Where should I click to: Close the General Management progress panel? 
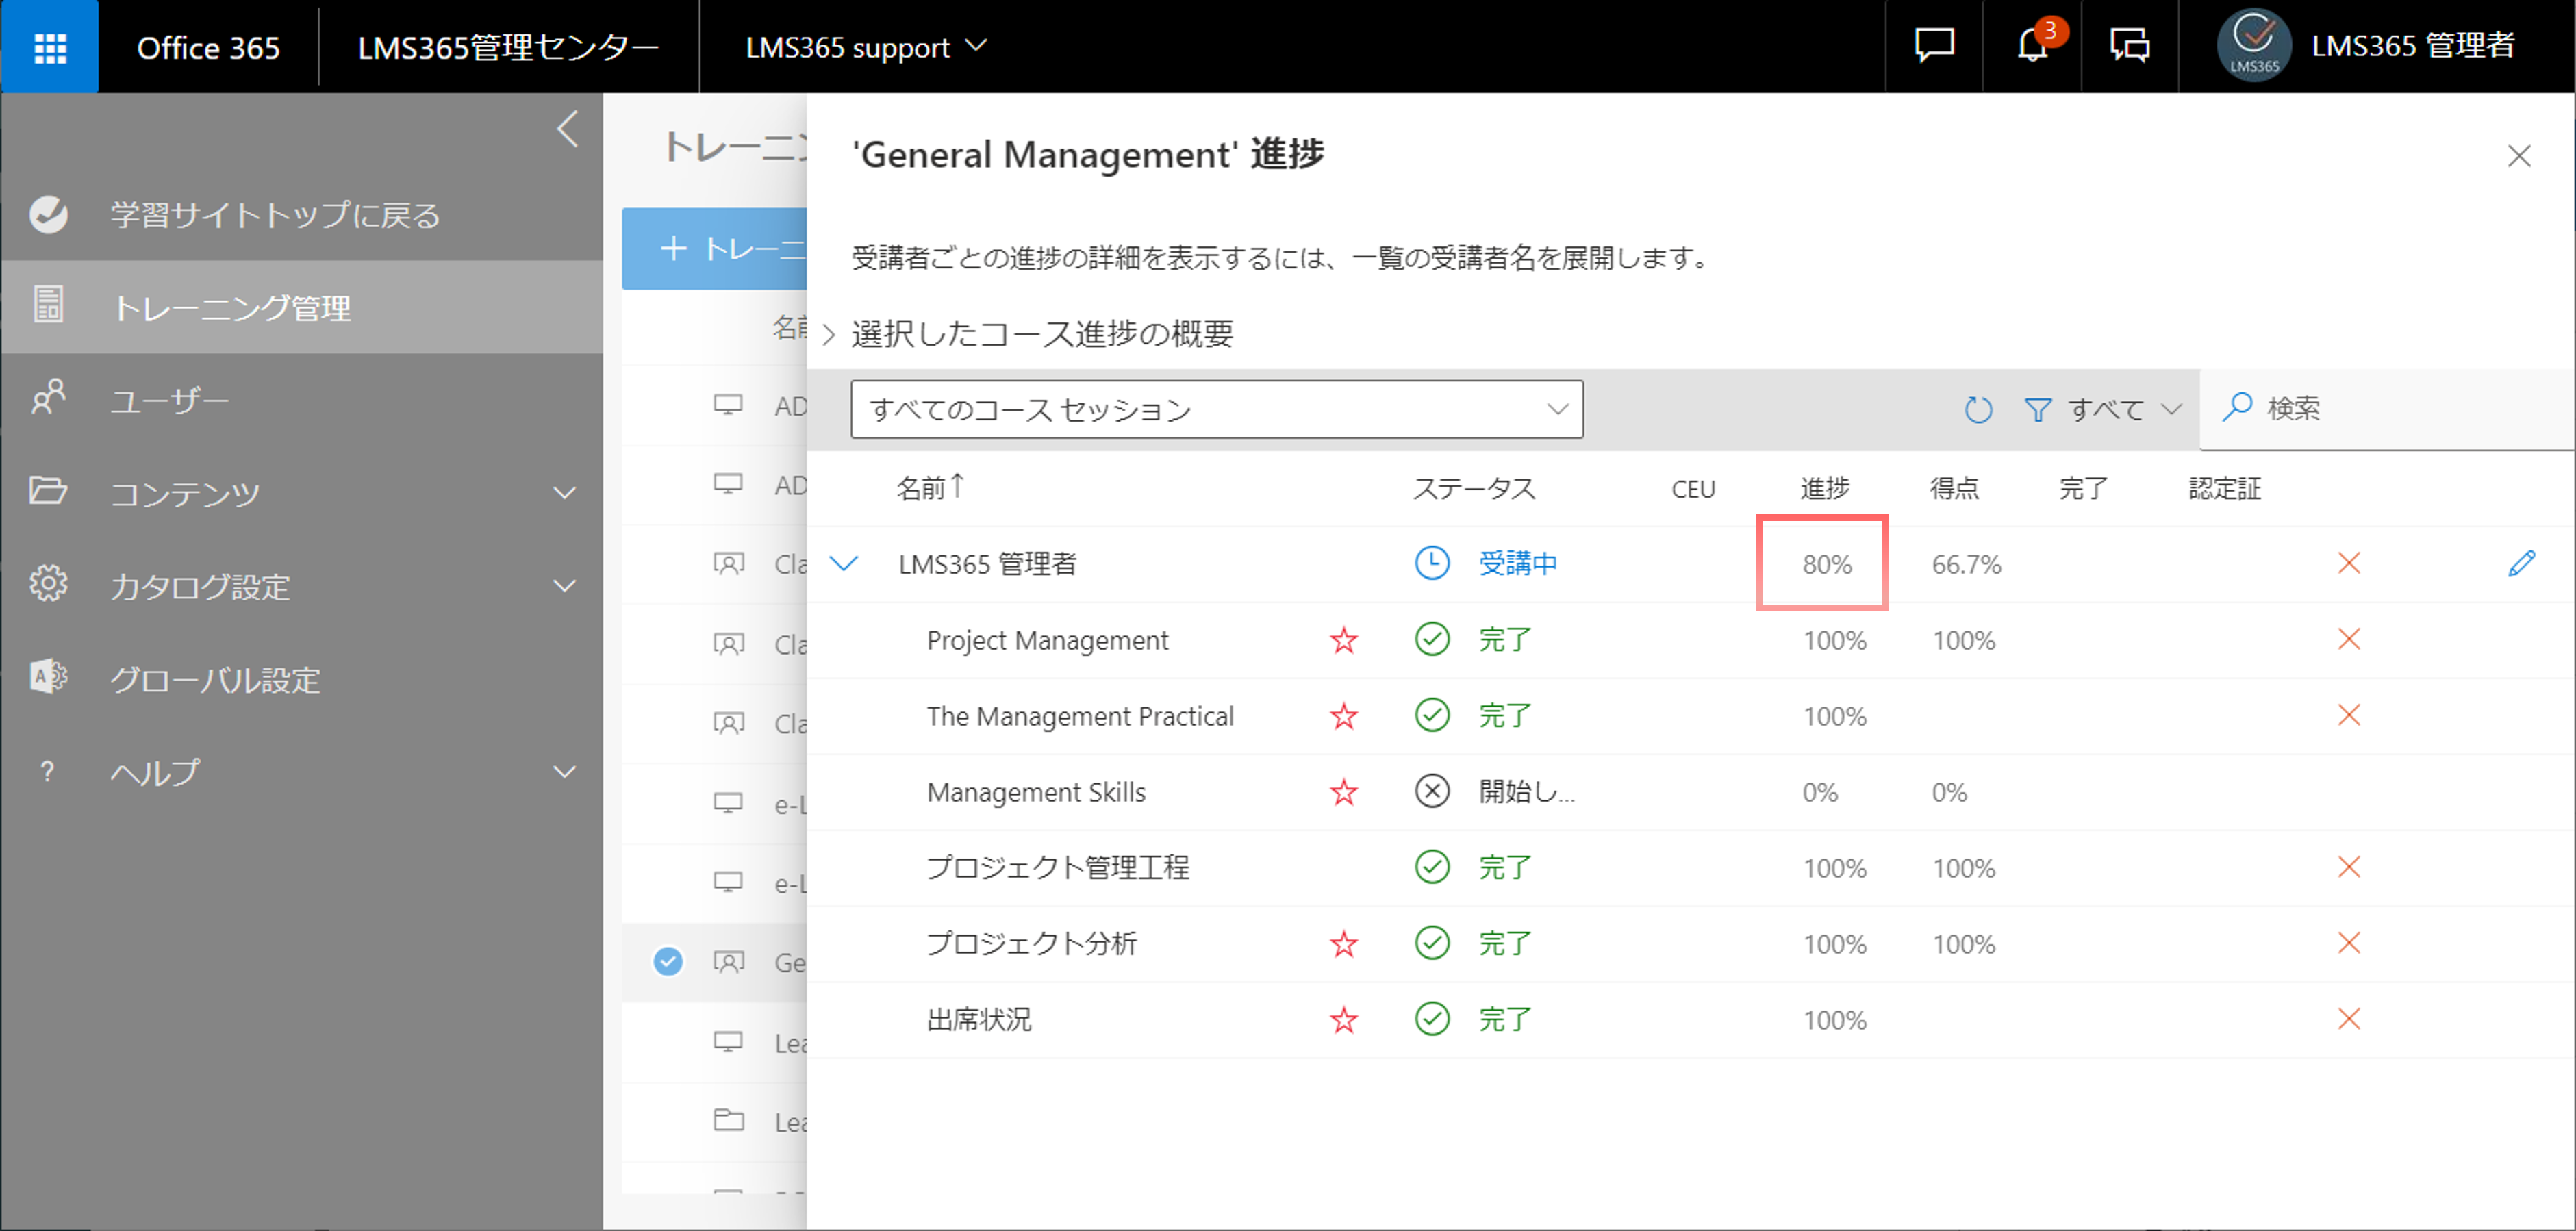2519,156
